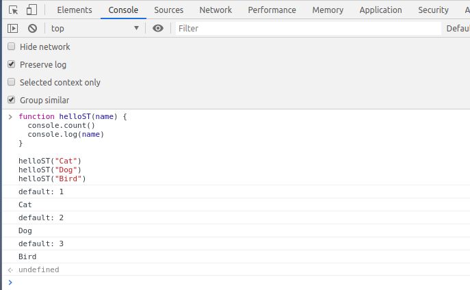The height and width of the screenshot is (290, 470).
Task: Open the Default log levels dropdown
Action: pos(457,28)
